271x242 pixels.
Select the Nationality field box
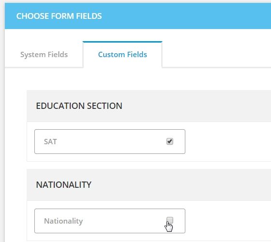110,221
